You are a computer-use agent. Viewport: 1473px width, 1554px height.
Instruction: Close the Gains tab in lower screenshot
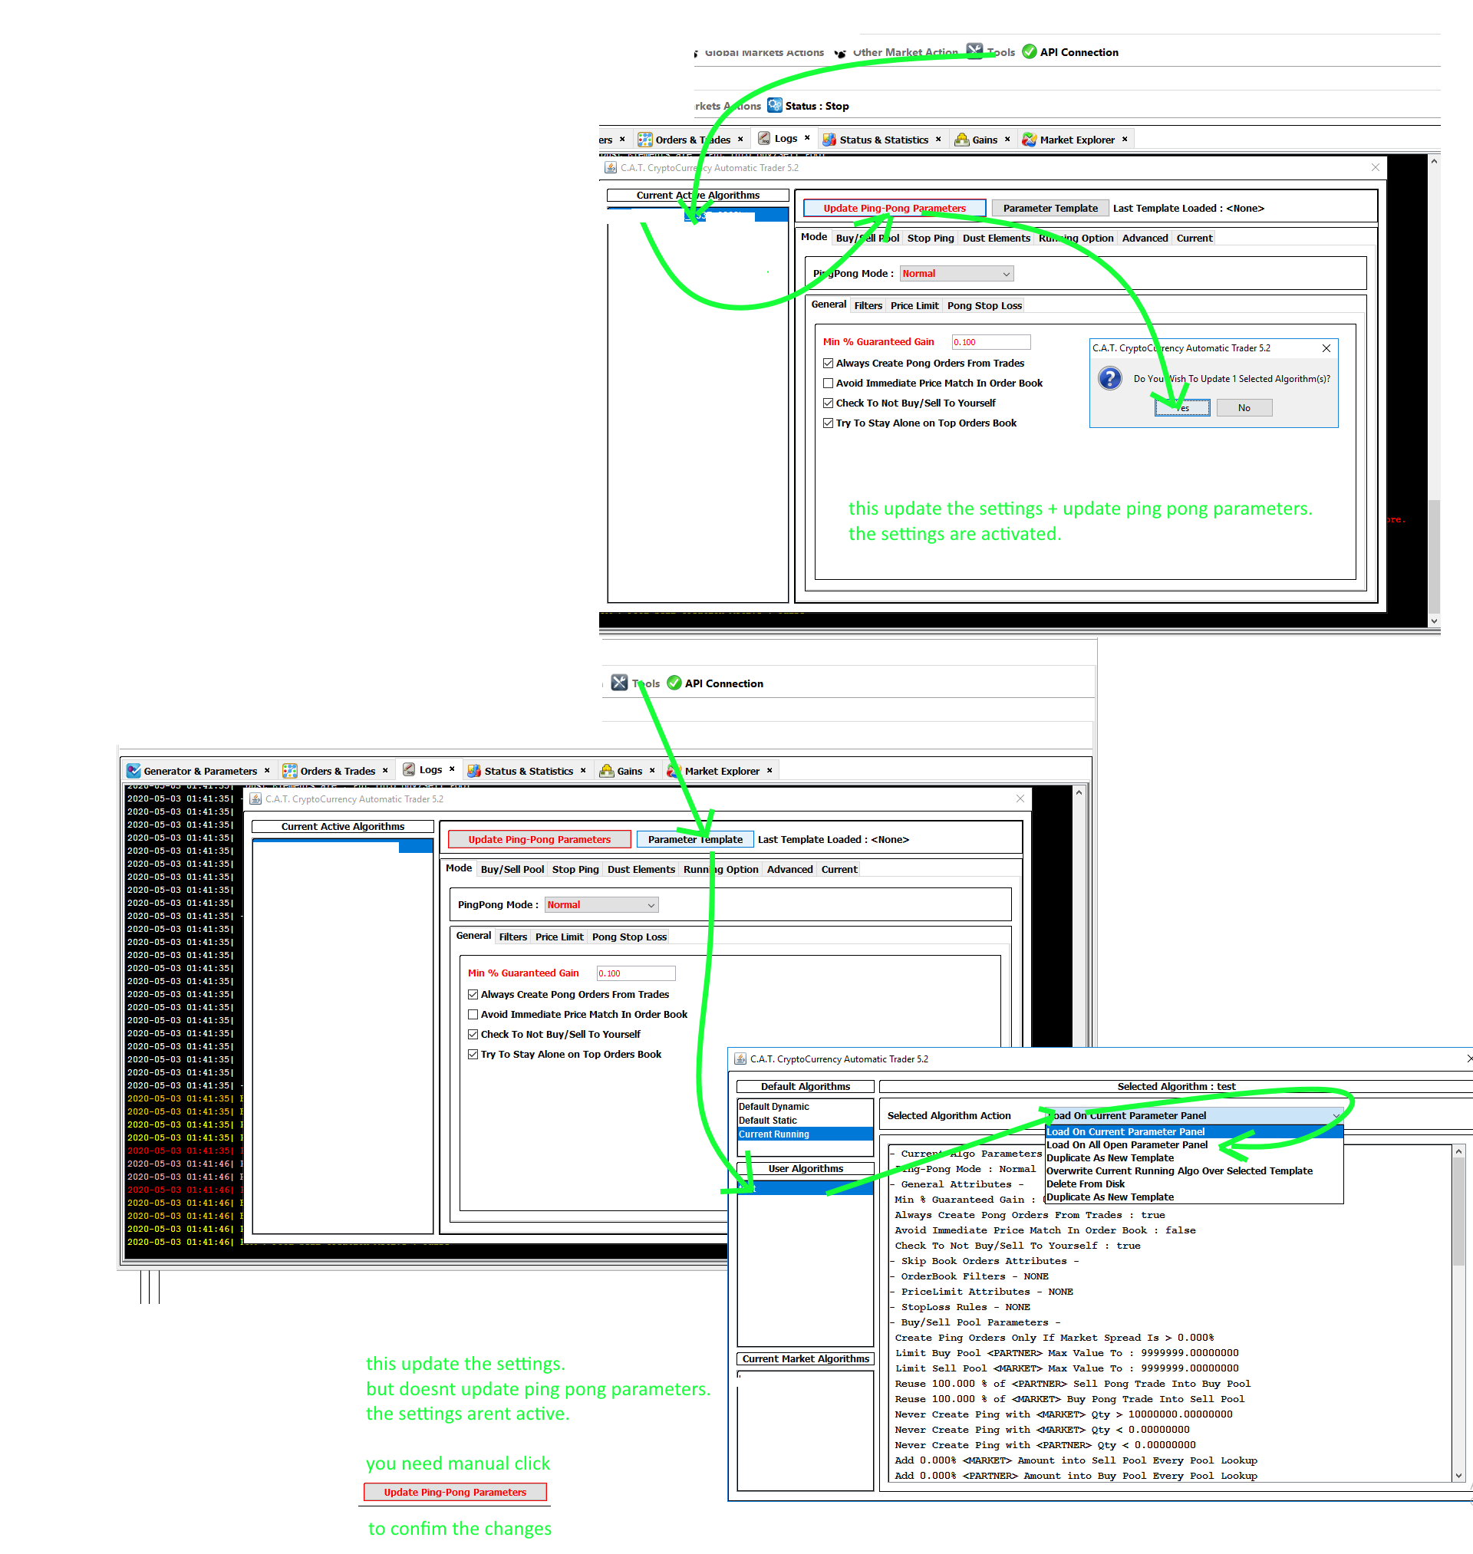tap(652, 771)
